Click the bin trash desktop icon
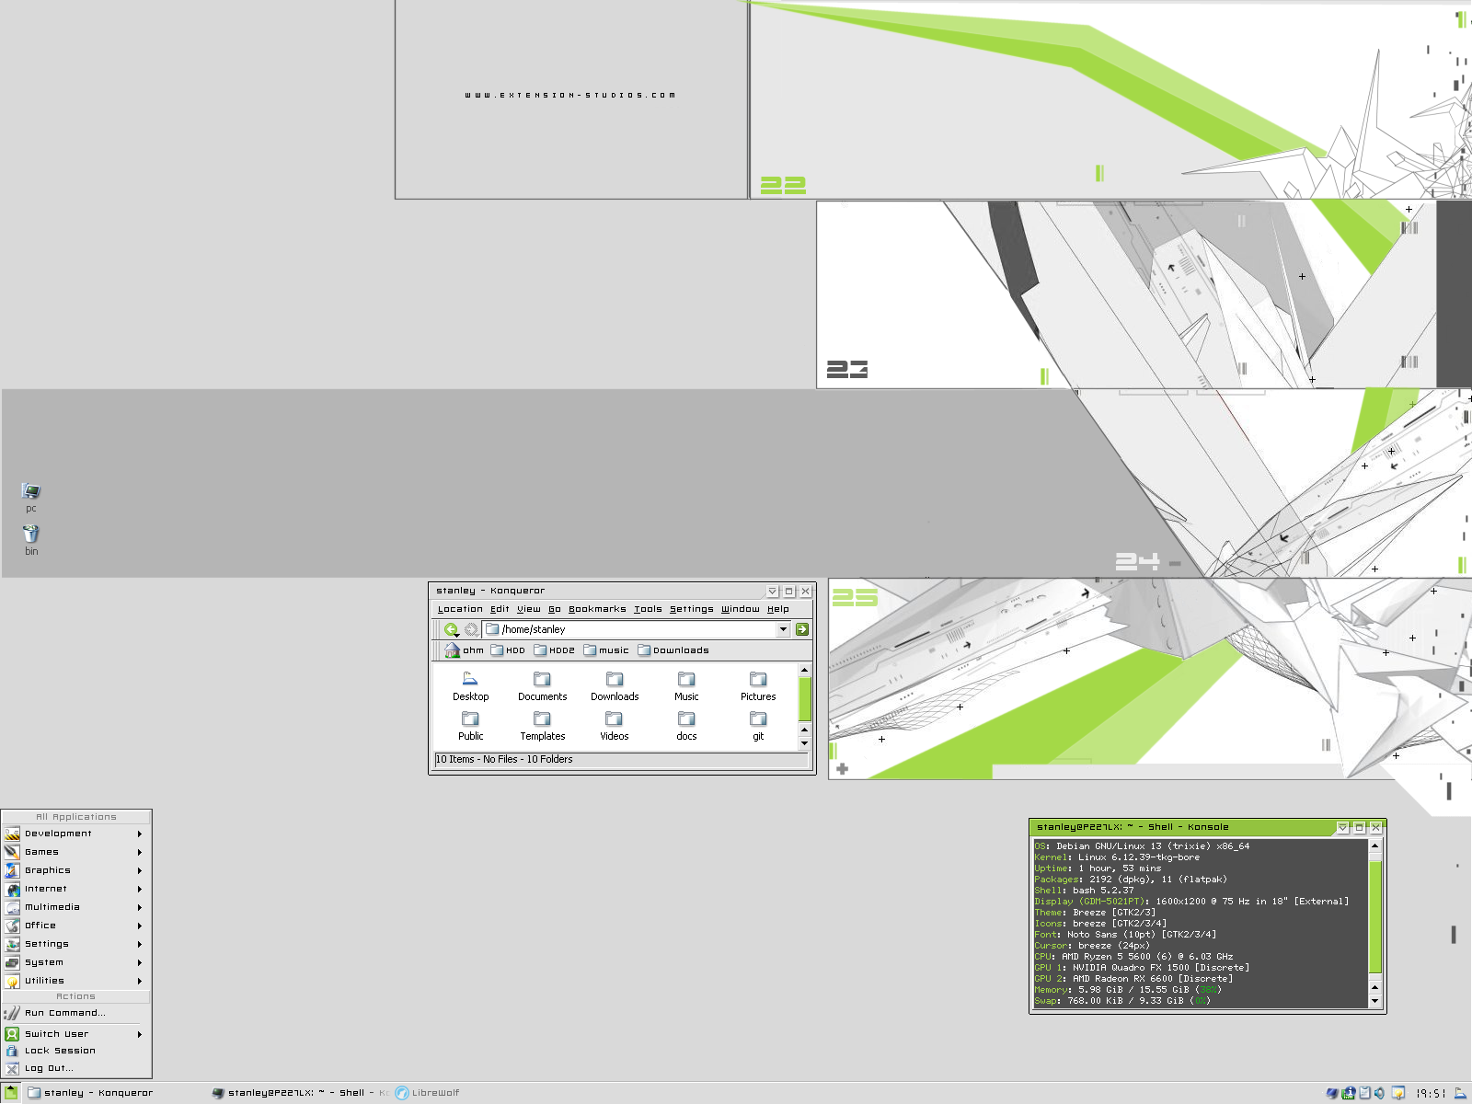 click(x=31, y=540)
